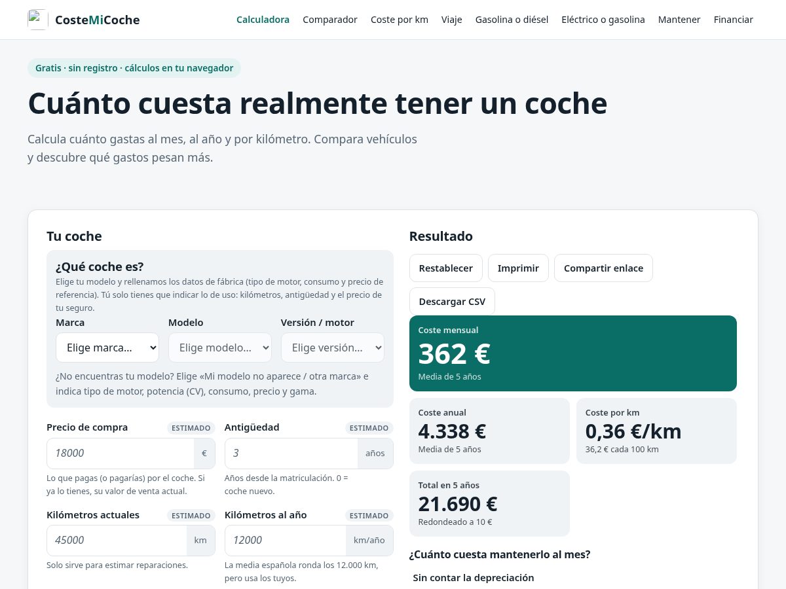
Task: Open the Viaje section
Action: (x=452, y=20)
